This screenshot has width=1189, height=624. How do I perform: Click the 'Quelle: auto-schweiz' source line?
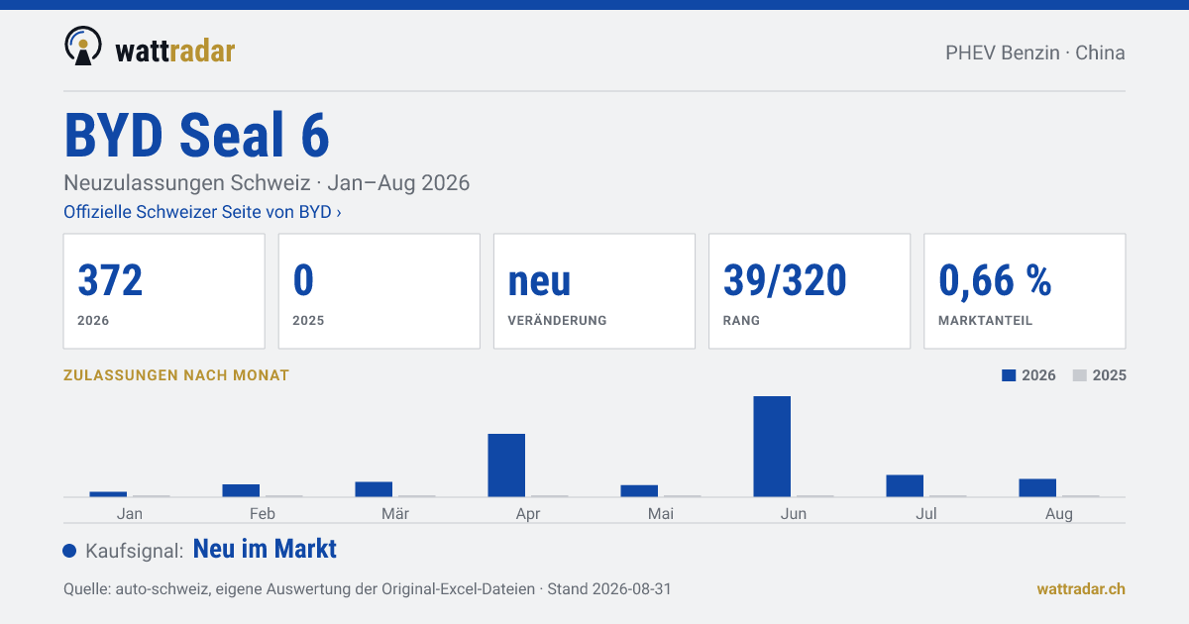(368, 589)
